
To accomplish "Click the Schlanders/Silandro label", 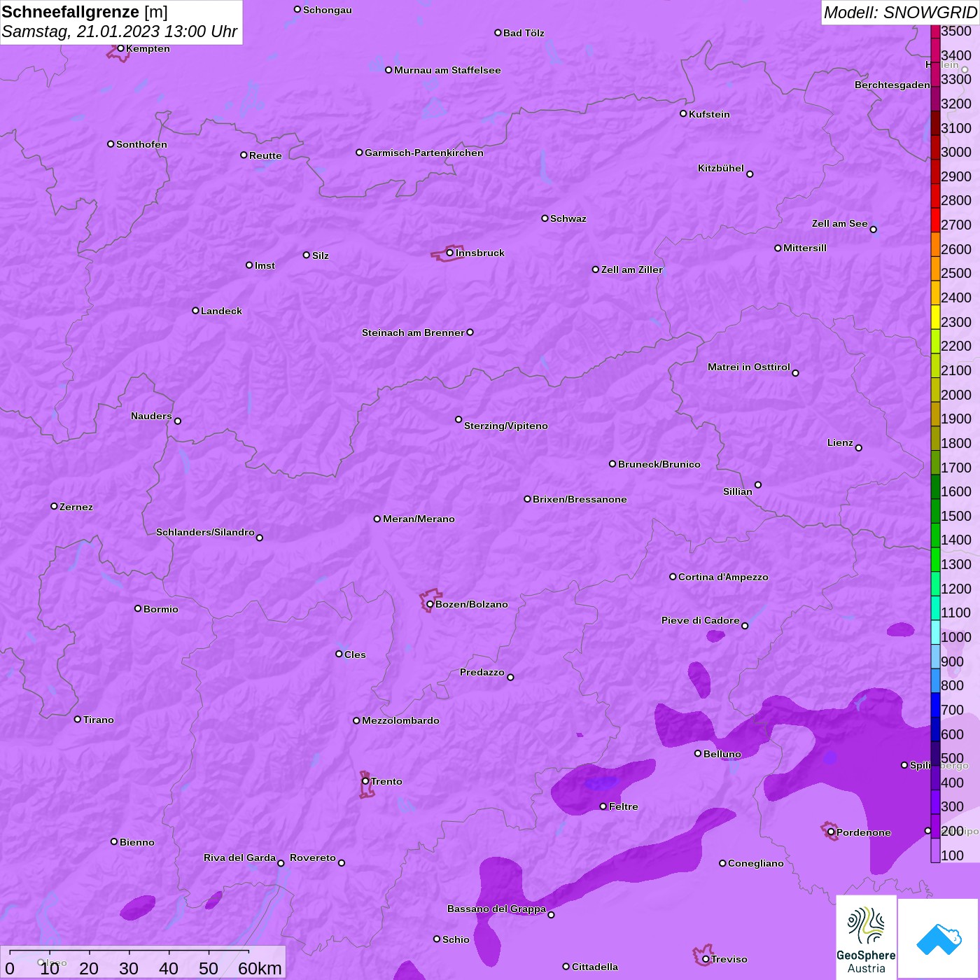I will click(x=205, y=532).
